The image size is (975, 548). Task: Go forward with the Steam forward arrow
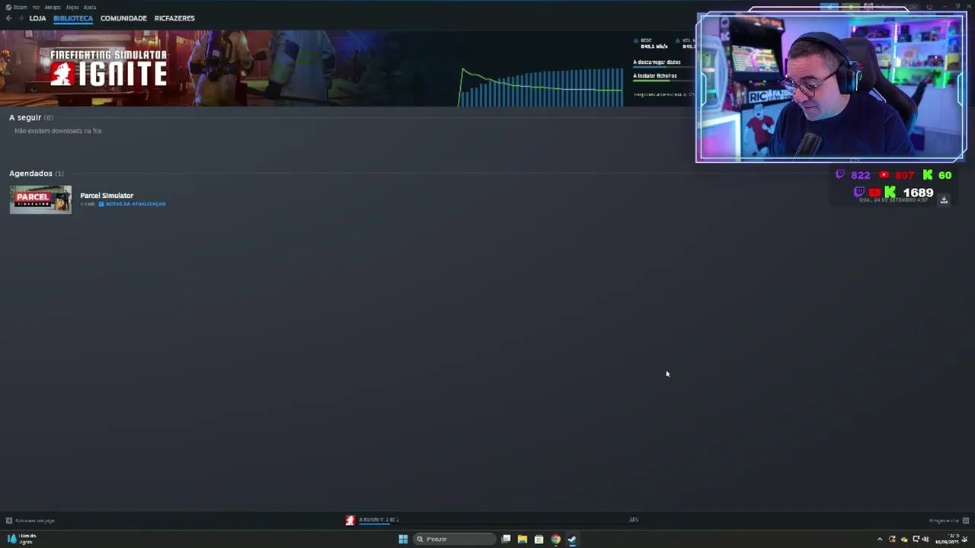pos(21,18)
